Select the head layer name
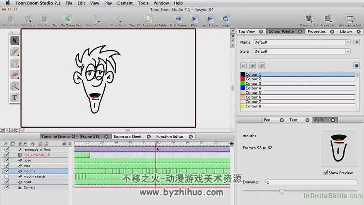364x205 pixels. (27, 182)
